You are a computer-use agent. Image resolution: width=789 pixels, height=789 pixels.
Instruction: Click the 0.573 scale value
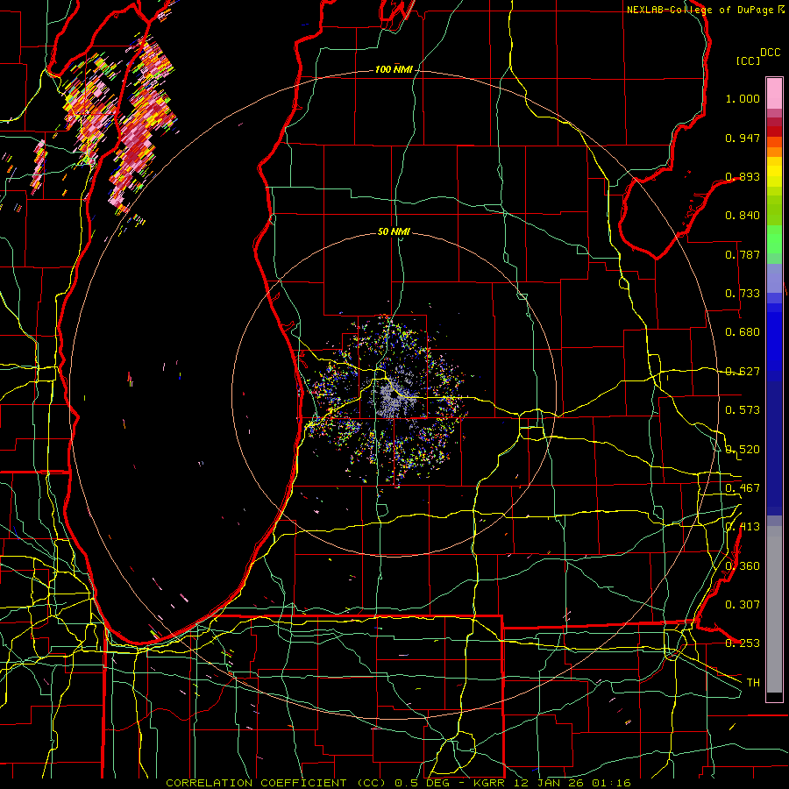pos(743,410)
